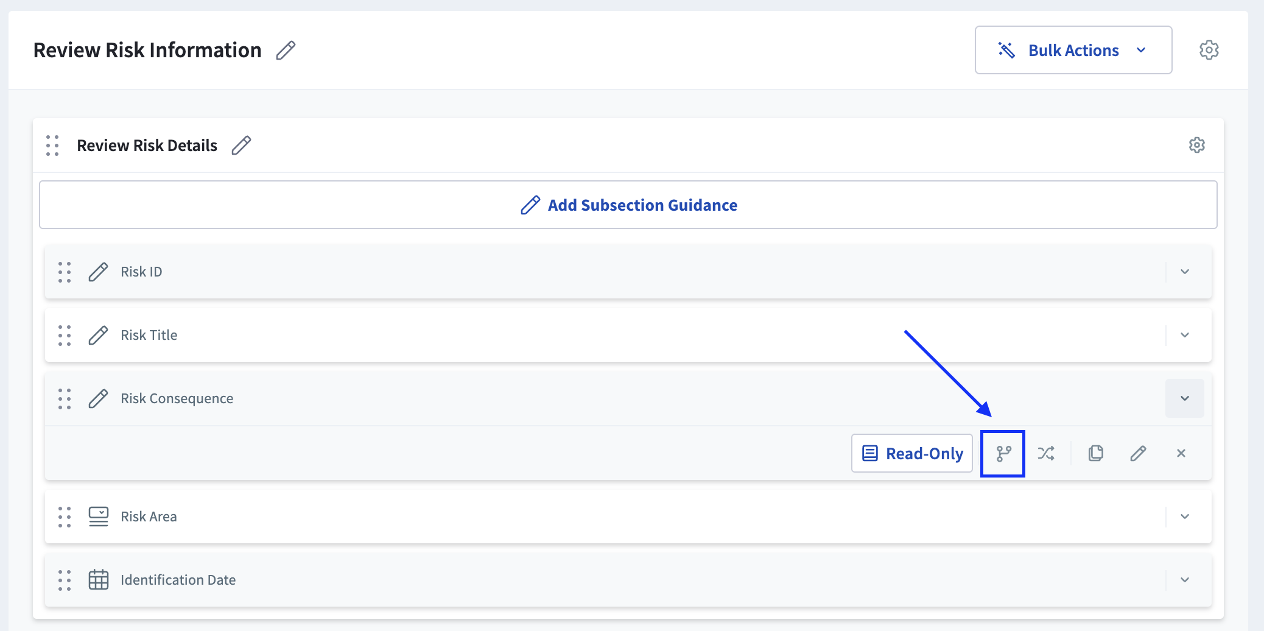
Task: Collapse the Risk Consequence field options
Action: click(x=1185, y=399)
